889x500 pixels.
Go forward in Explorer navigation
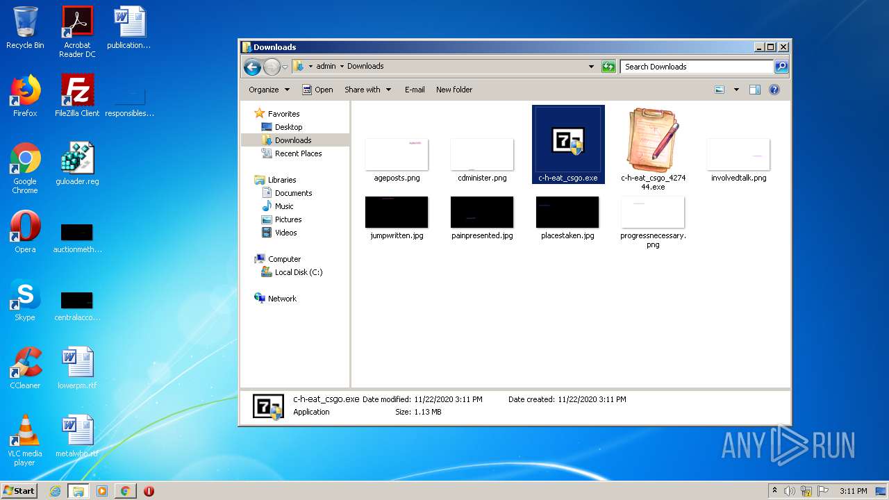pyautogui.click(x=272, y=67)
